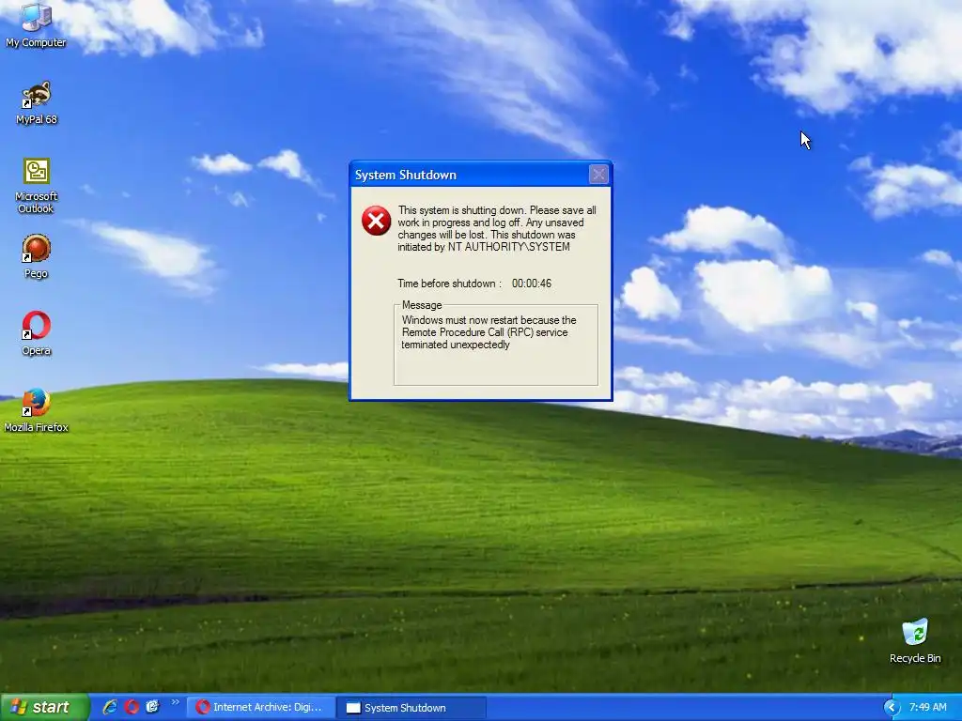Switch to Internet Archive taskbar window
Image resolution: width=962 pixels, height=721 pixels.
261,708
